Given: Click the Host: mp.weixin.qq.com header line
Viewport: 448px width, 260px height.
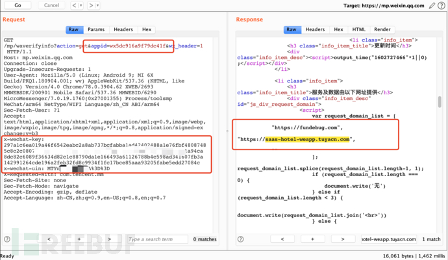Looking at the screenshot, I should pyautogui.click(x=38, y=57).
